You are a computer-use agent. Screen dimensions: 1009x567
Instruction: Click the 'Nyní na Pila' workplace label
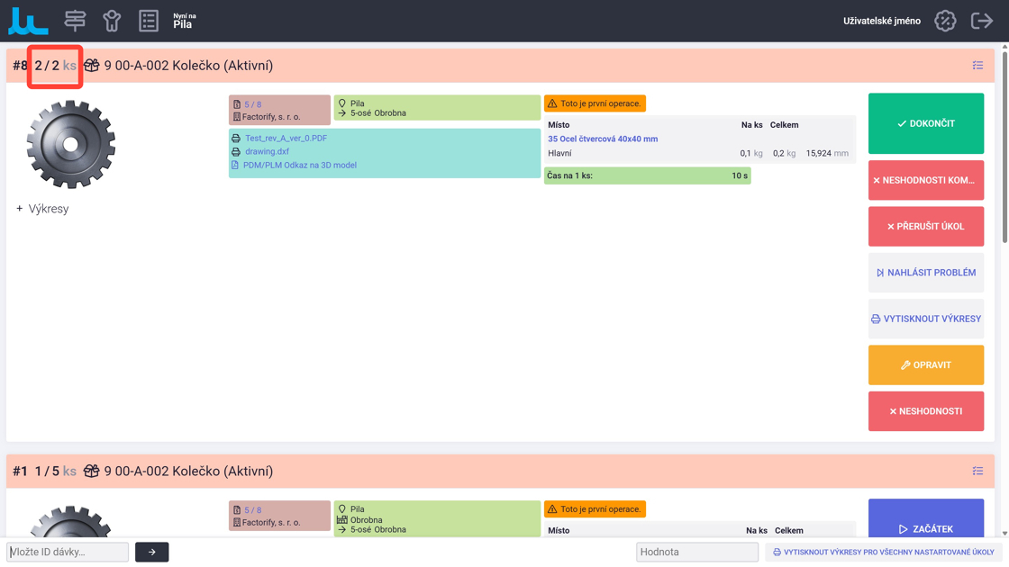click(184, 22)
